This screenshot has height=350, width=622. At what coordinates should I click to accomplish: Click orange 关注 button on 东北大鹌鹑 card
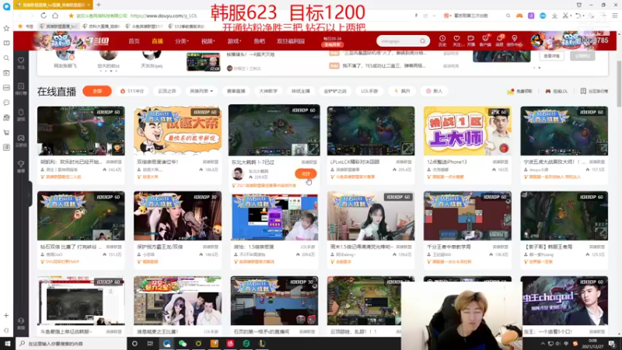pyautogui.click(x=306, y=173)
